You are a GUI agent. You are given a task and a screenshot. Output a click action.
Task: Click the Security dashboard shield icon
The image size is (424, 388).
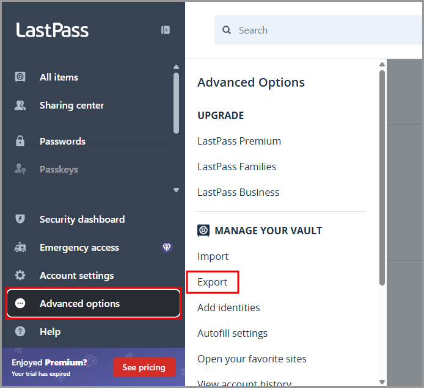20,219
